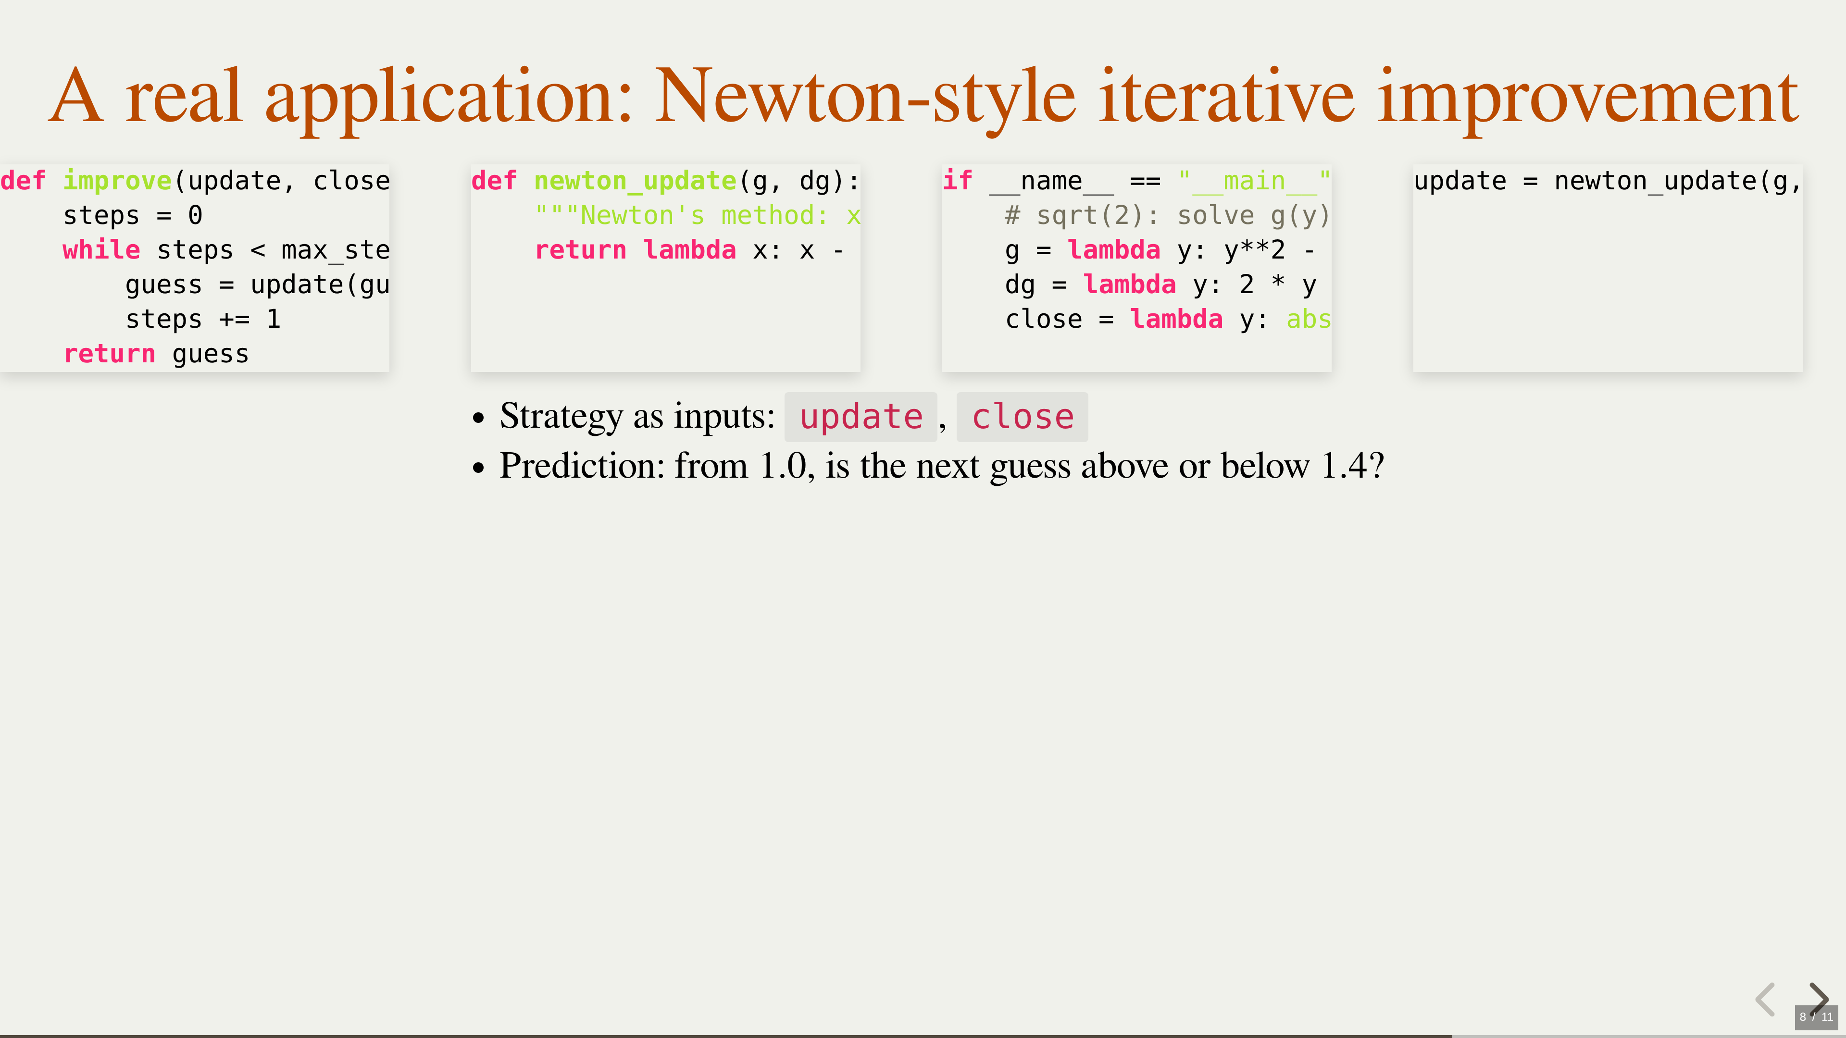Click the 'Prediction' bullet text
Viewport: 1846px width, 1038px height.
[x=941, y=466]
